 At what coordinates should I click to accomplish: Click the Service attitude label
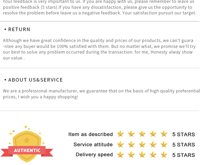[x=93, y=144]
